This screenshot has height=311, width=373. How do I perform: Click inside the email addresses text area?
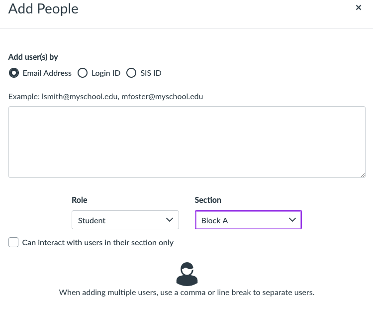tap(186, 142)
